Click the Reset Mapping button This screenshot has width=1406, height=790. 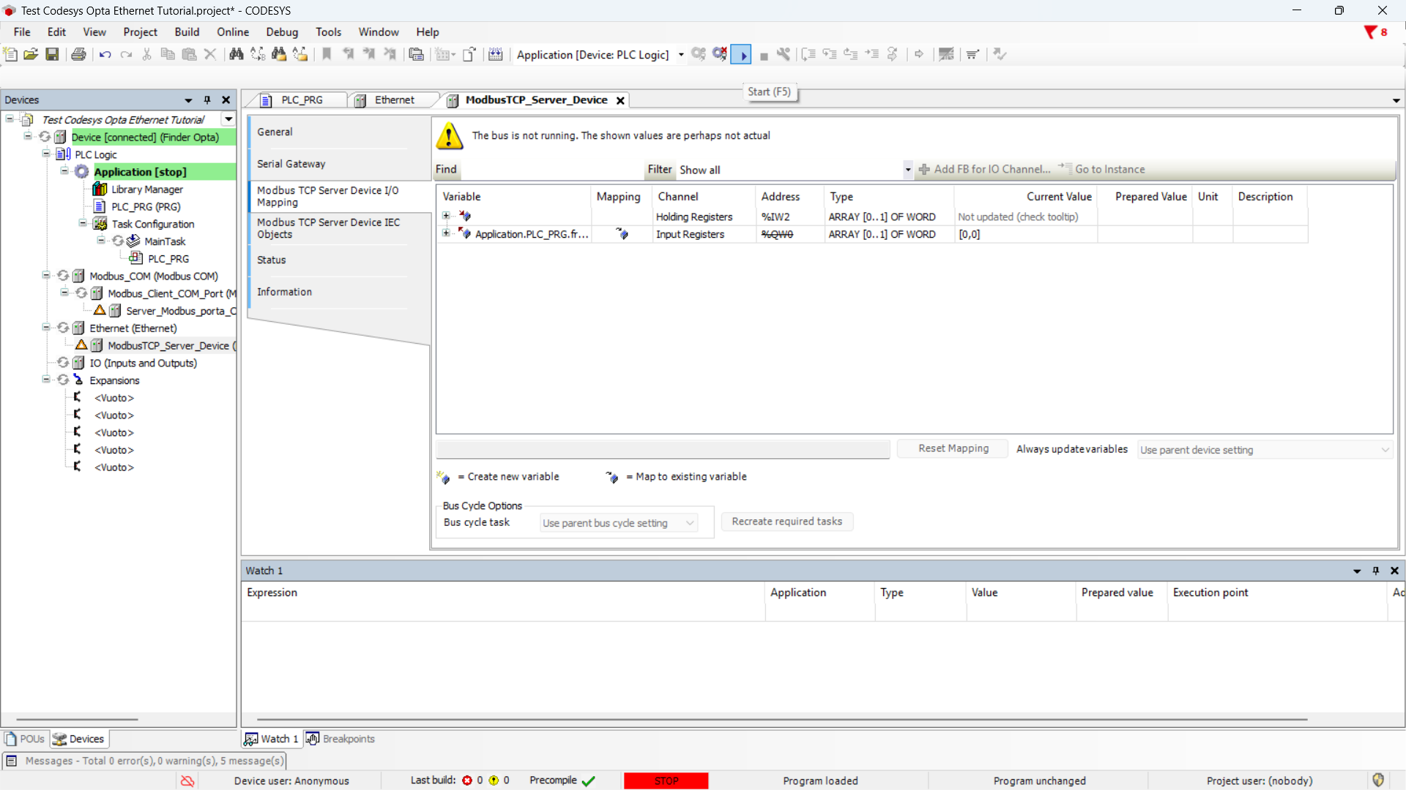tap(953, 448)
